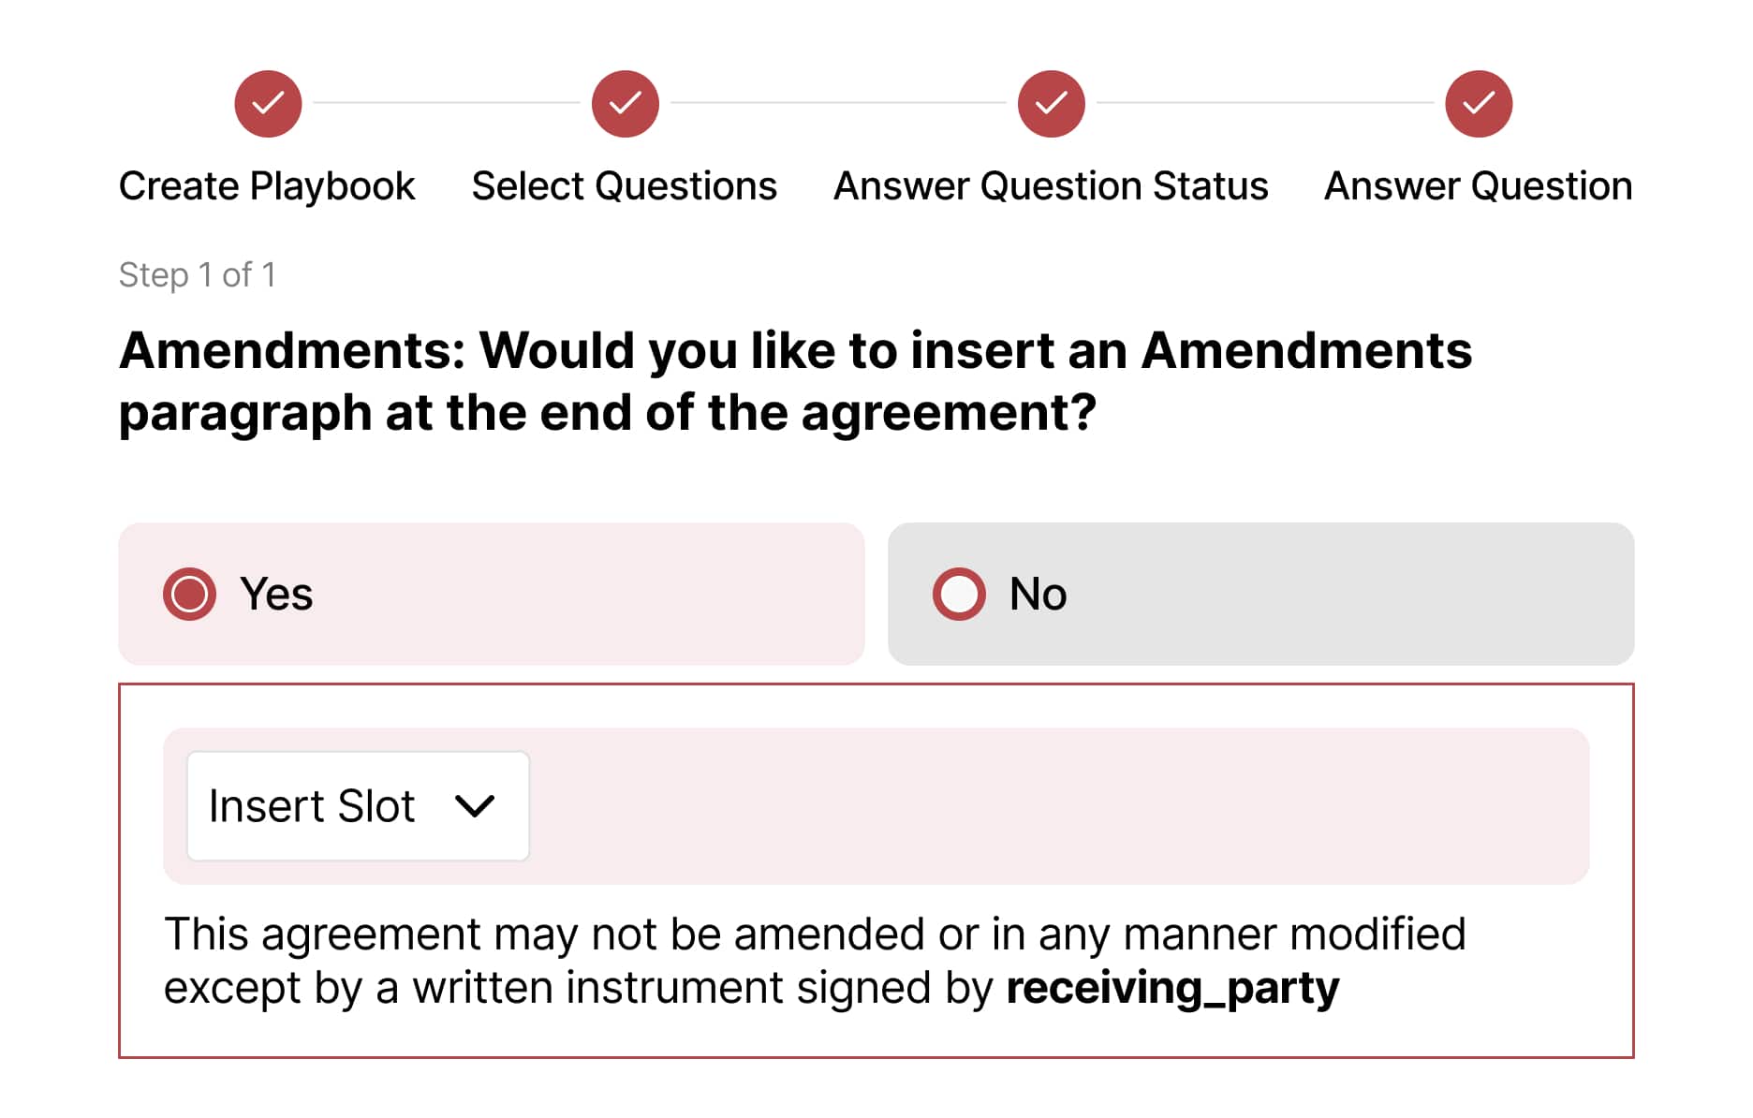Choose the Yes answer card

(491, 594)
